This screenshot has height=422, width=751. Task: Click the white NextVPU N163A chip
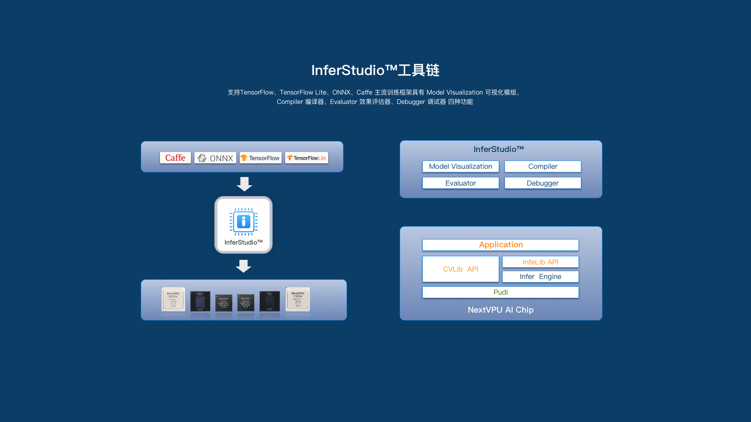(173, 300)
